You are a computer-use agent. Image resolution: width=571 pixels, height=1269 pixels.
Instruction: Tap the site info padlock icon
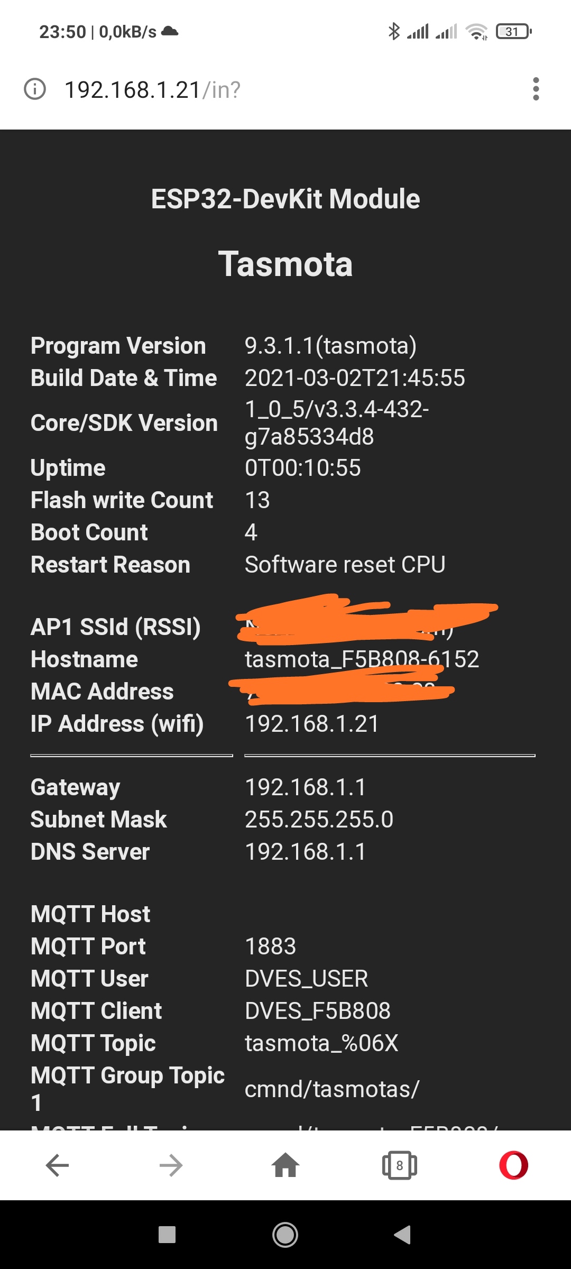tap(35, 89)
